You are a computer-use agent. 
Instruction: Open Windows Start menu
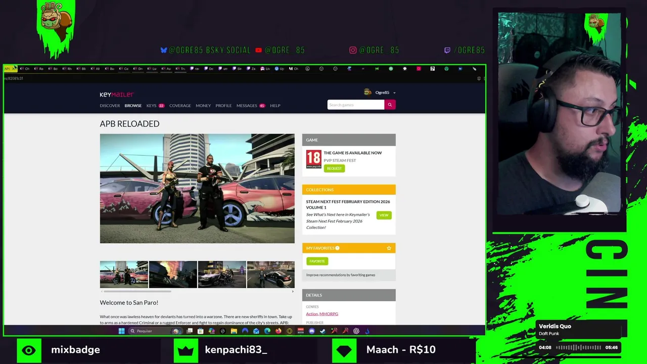coord(121,331)
